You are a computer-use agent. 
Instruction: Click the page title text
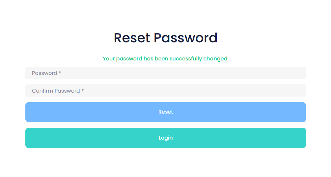pos(165,38)
